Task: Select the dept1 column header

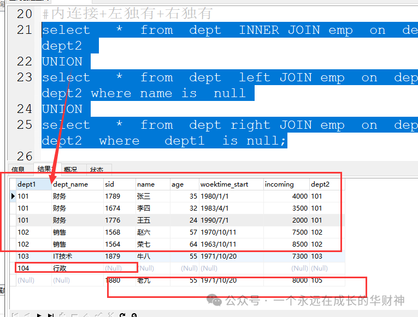Action: pos(33,184)
